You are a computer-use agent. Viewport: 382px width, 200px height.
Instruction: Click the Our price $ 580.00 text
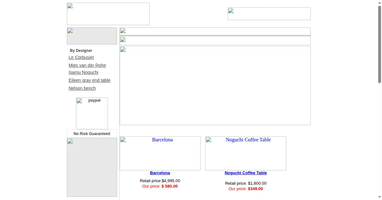pyautogui.click(x=160, y=186)
